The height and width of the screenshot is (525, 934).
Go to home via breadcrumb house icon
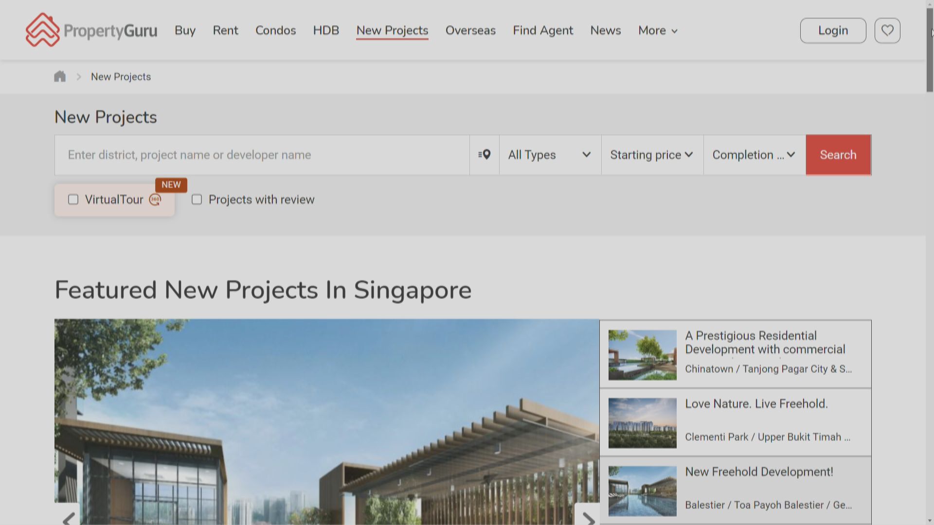[x=60, y=76]
